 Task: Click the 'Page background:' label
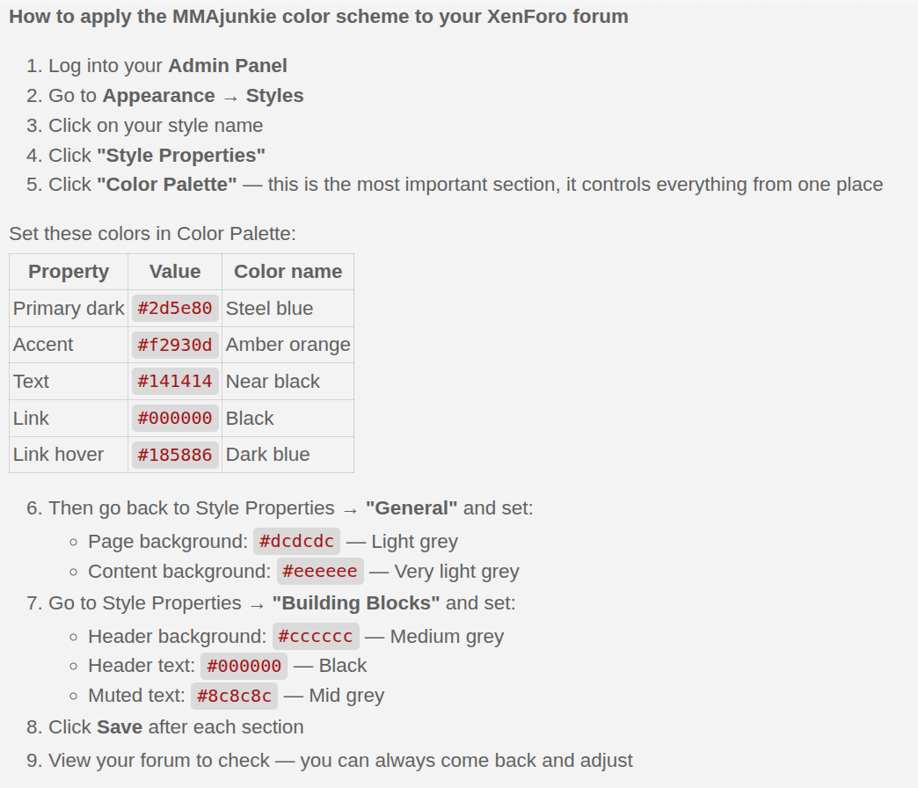click(167, 542)
